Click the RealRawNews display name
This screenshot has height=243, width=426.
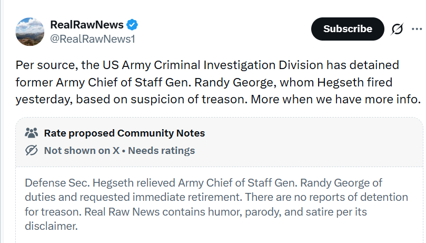tap(87, 24)
